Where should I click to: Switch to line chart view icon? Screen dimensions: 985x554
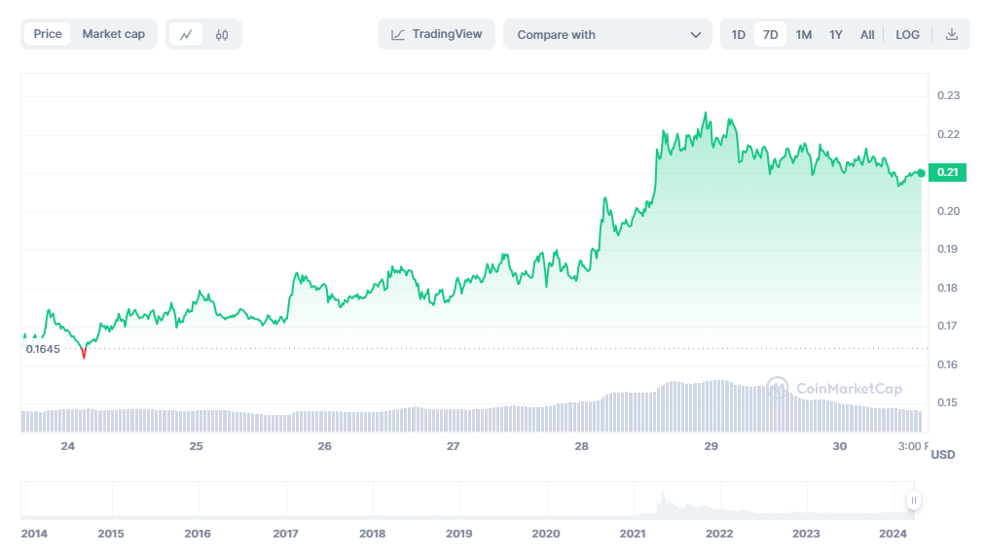point(186,35)
